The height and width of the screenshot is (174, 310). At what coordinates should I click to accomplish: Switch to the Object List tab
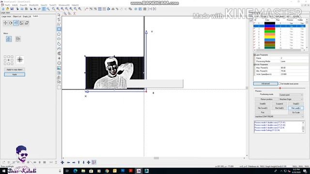click(x=17, y=16)
